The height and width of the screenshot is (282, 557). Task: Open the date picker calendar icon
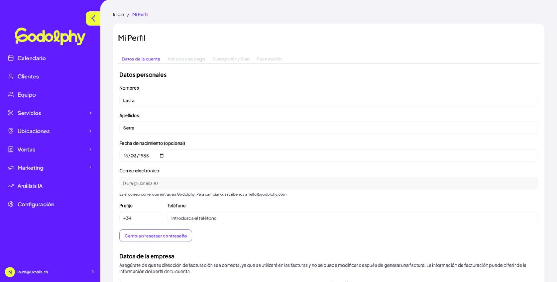point(161,156)
